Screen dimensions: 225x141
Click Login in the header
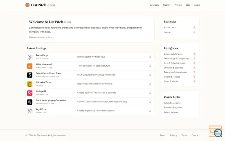coord(197,5)
